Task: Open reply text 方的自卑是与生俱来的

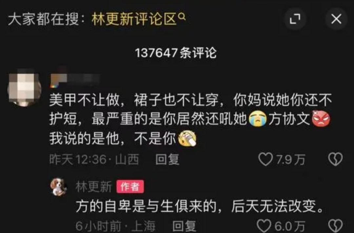Action: (x=146, y=206)
